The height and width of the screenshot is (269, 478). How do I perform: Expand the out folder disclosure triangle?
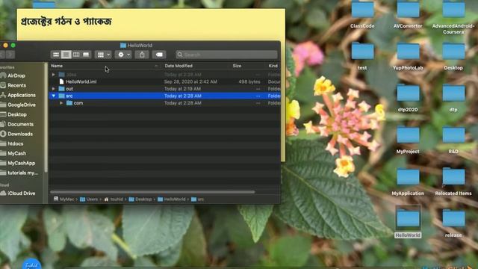[x=54, y=89]
